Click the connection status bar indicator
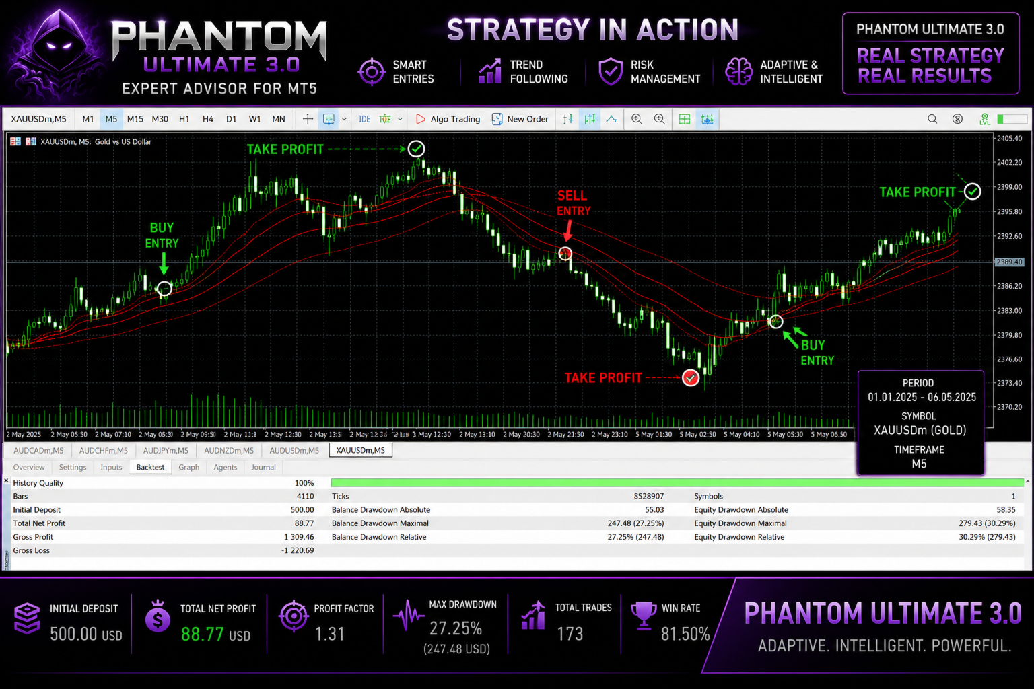This screenshot has width=1034, height=689. [1012, 119]
